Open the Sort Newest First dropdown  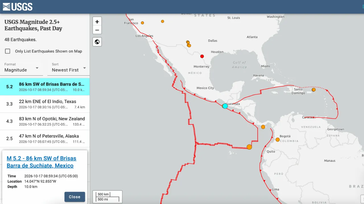click(69, 68)
